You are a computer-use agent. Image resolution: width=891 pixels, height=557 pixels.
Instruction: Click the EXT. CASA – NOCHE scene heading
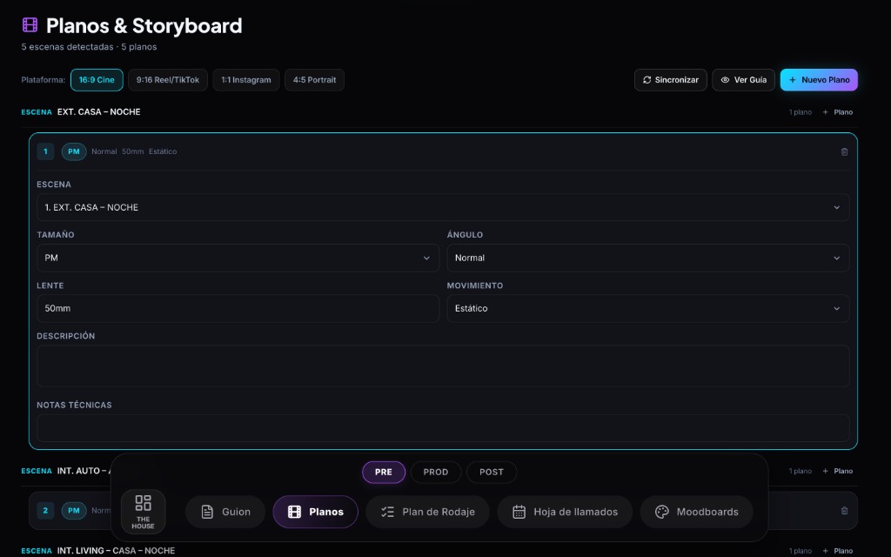(x=99, y=112)
